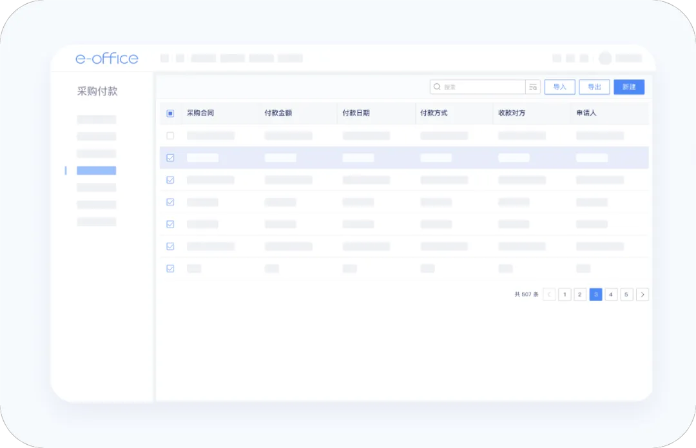Click the 导出 export button
The width and height of the screenshot is (696, 448).
pos(594,87)
